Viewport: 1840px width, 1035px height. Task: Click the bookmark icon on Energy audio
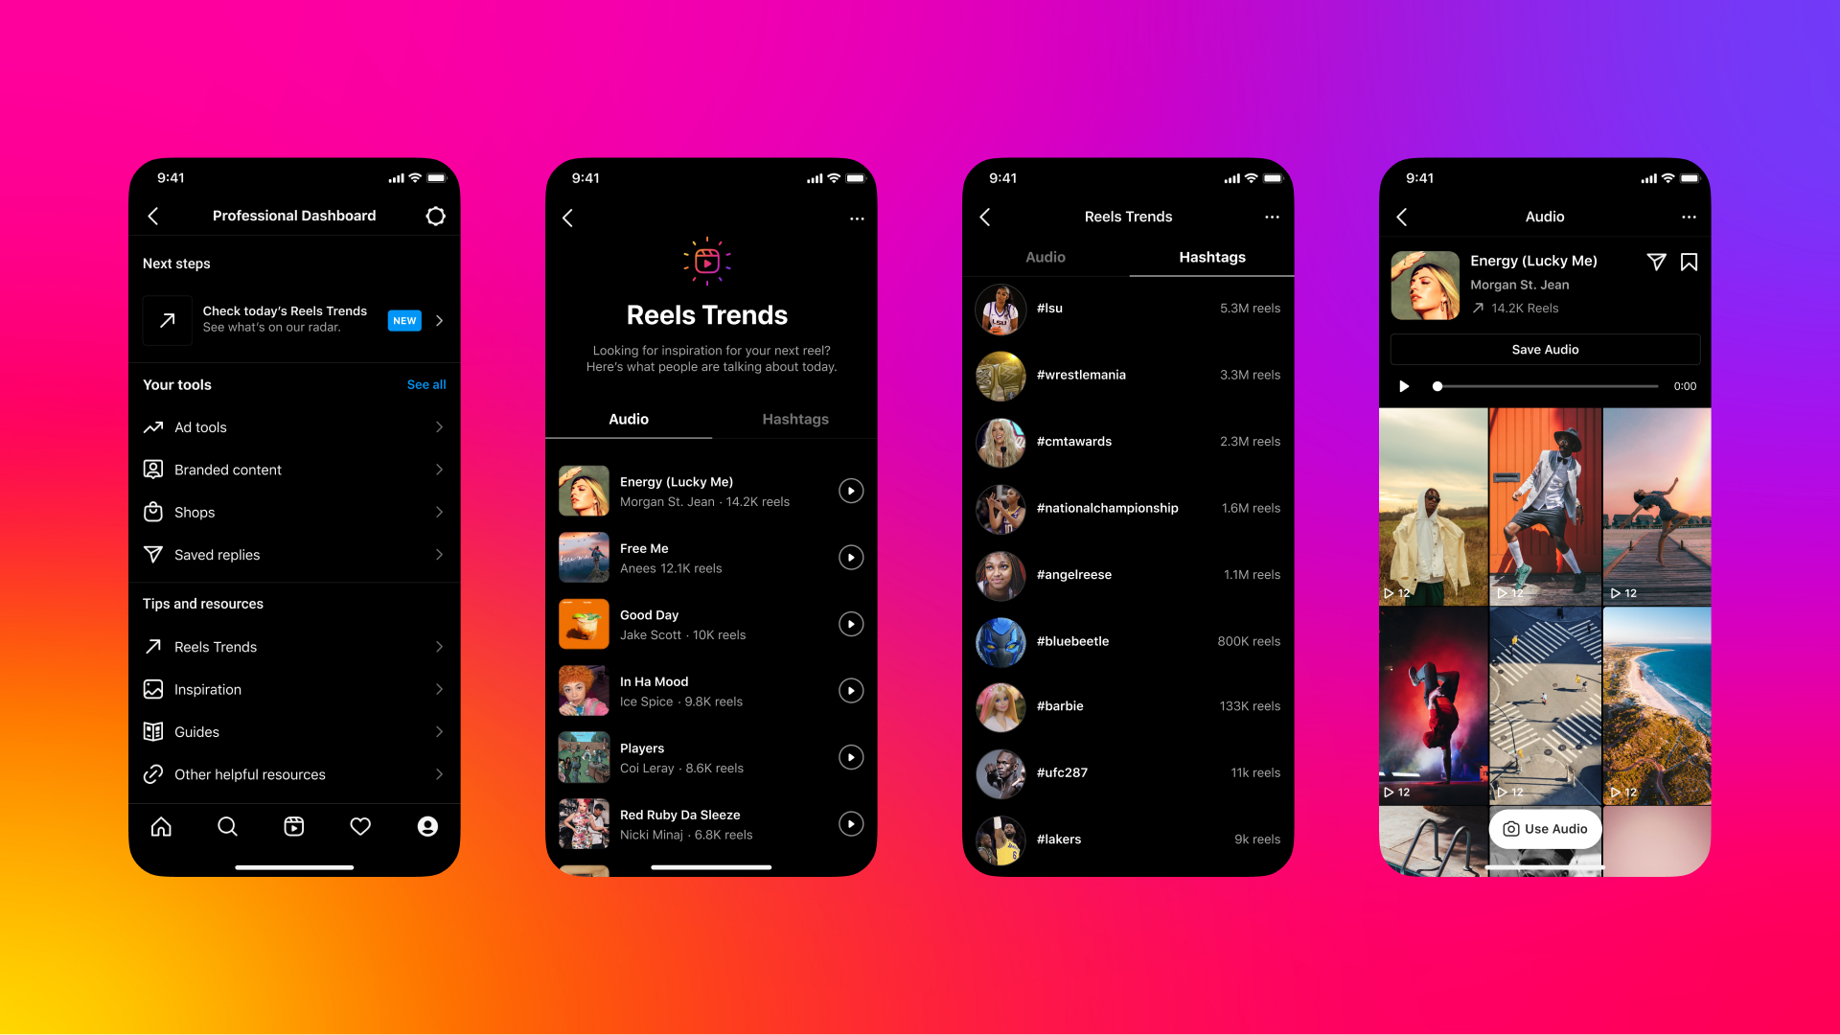tap(1687, 263)
